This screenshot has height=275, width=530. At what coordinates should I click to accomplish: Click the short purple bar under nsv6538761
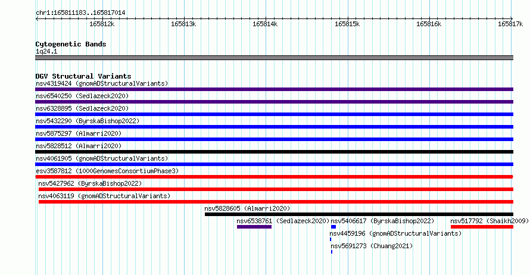(254, 227)
